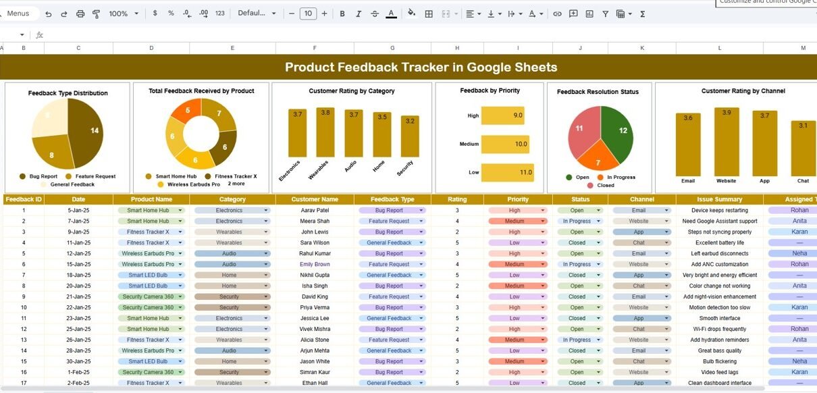
Task: Open the 123 number format menu
Action: (220, 14)
